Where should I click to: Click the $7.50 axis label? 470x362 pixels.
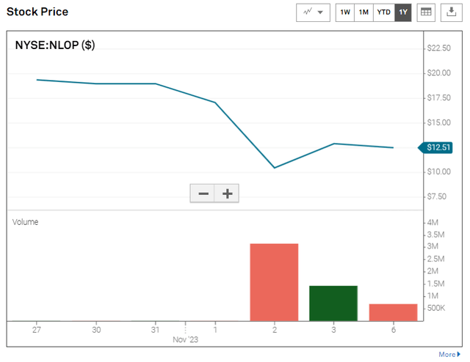click(x=437, y=196)
